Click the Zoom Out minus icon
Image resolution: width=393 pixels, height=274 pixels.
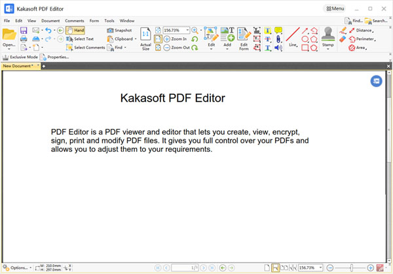coord(167,48)
